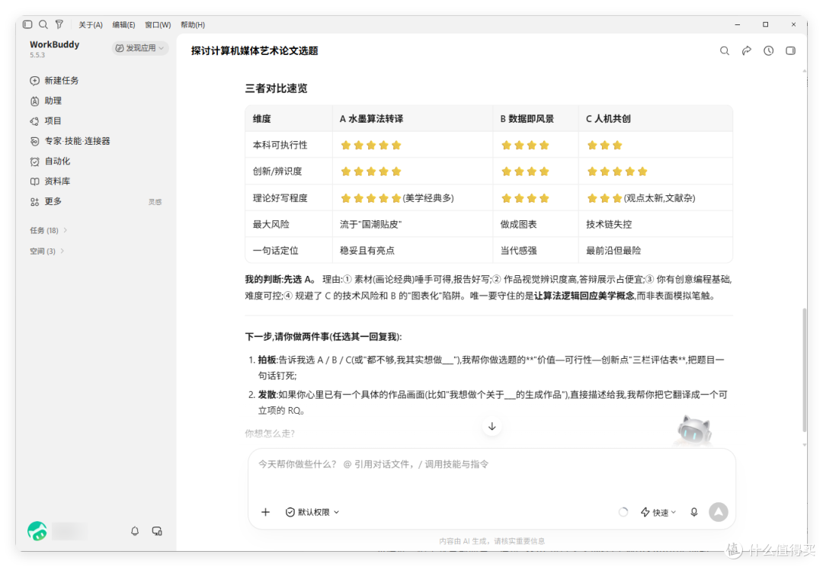This screenshot has width=823, height=567.
Task: Toggle the sidebar panel icon in title bar
Action: (x=28, y=24)
